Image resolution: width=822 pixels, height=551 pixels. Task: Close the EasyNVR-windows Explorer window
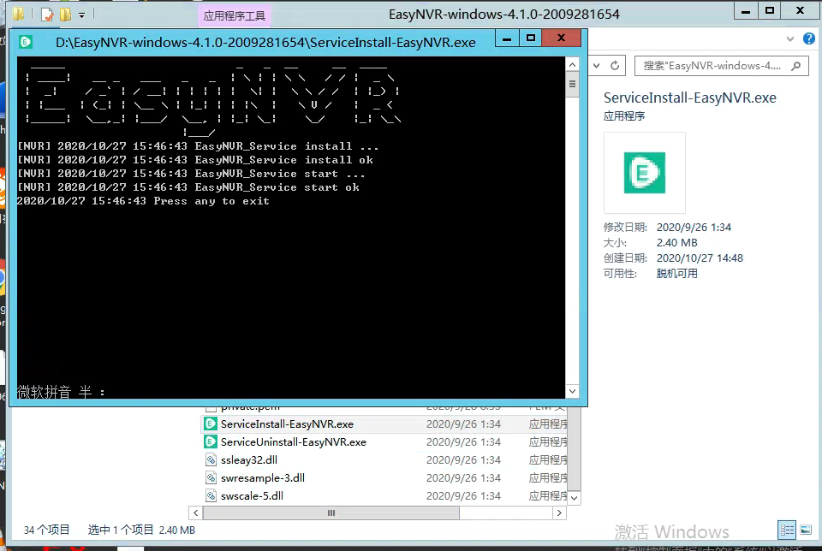click(x=800, y=11)
